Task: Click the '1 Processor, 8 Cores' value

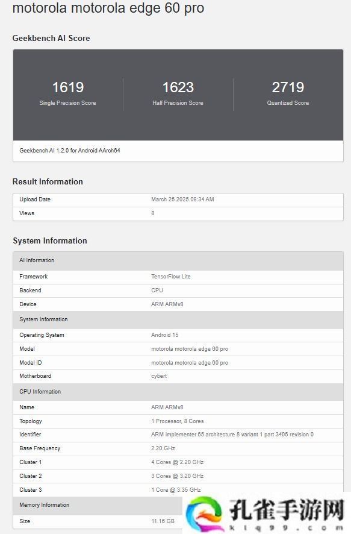Action: tap(178, 422)
